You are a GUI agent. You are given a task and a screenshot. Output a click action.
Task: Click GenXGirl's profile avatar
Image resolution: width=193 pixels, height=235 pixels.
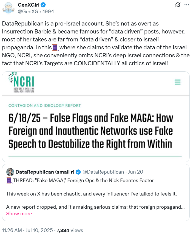coord(8,8)
